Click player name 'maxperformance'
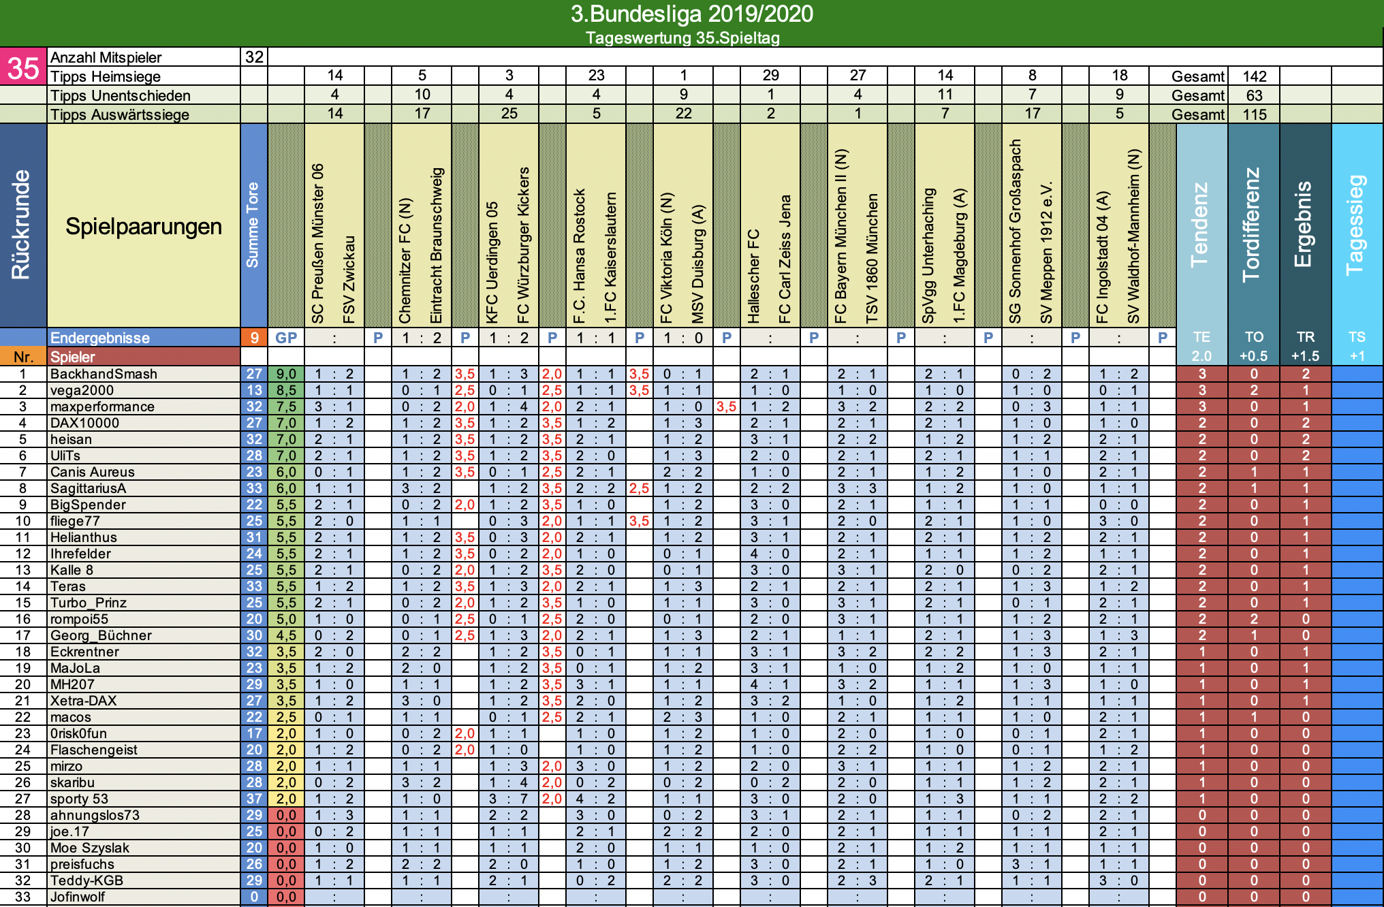The width and height of the screenshot is (1384, 907). (x=102, y=407)
